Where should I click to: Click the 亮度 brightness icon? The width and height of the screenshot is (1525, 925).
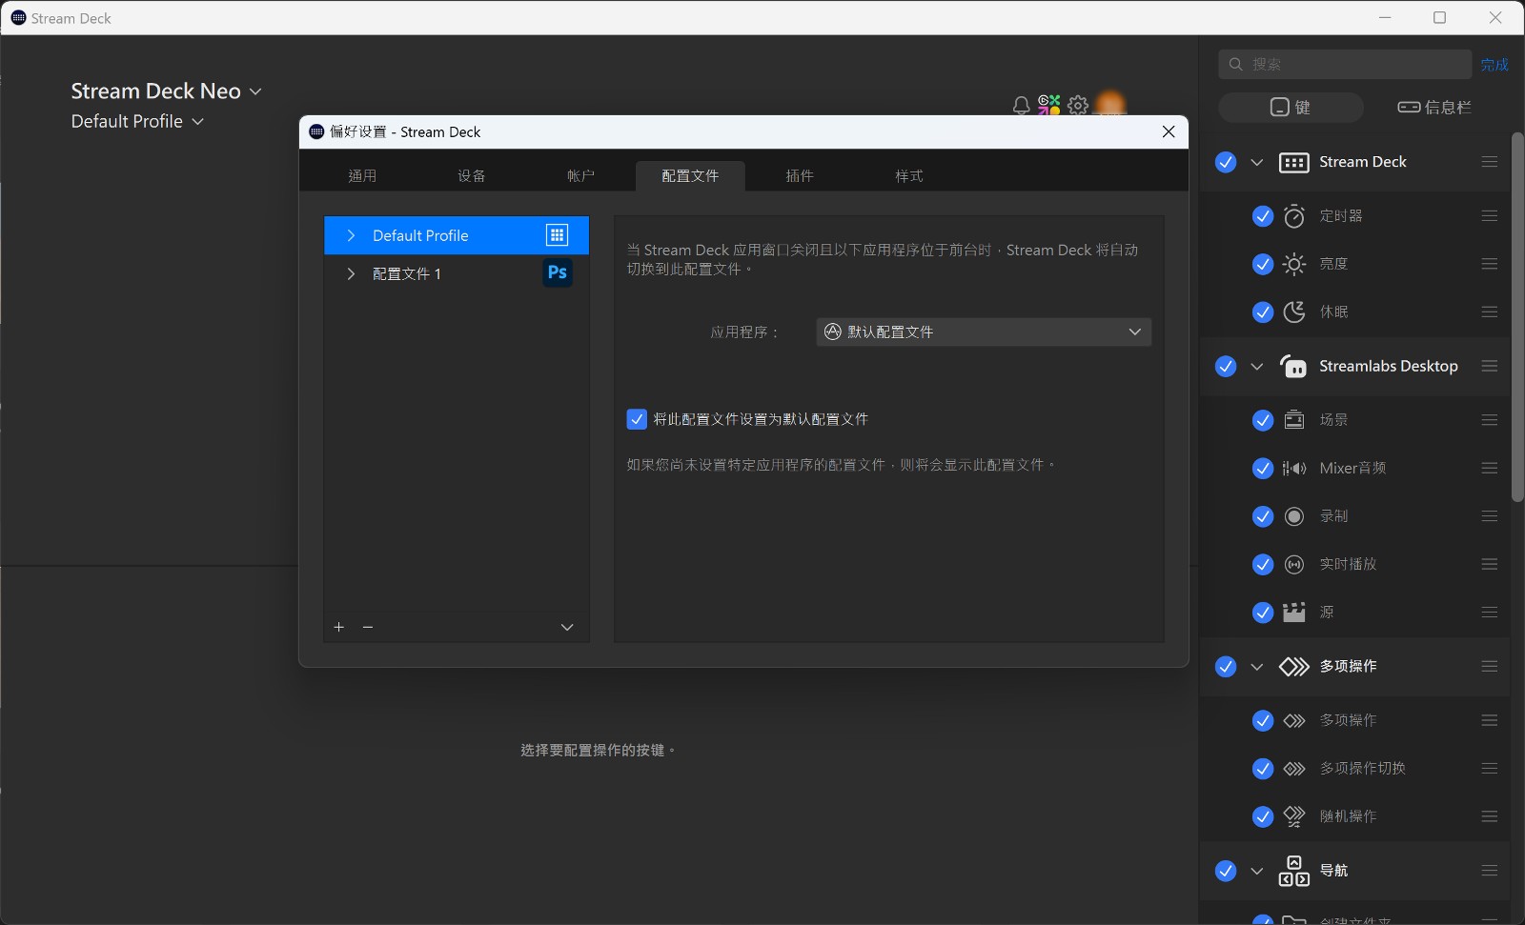[x=1294, y=264]
